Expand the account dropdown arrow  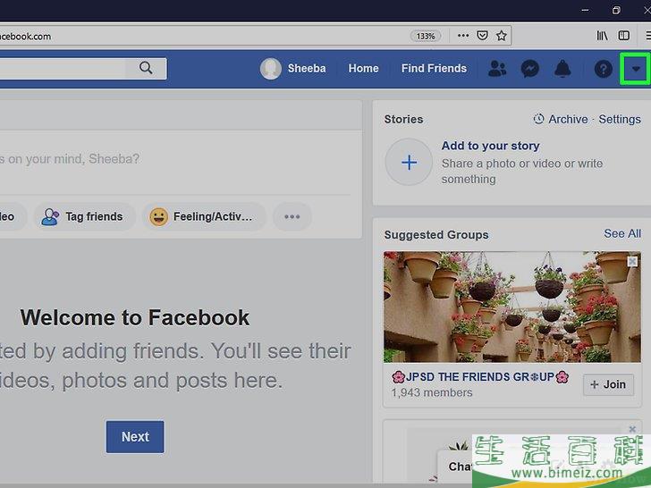click(635, 69)
